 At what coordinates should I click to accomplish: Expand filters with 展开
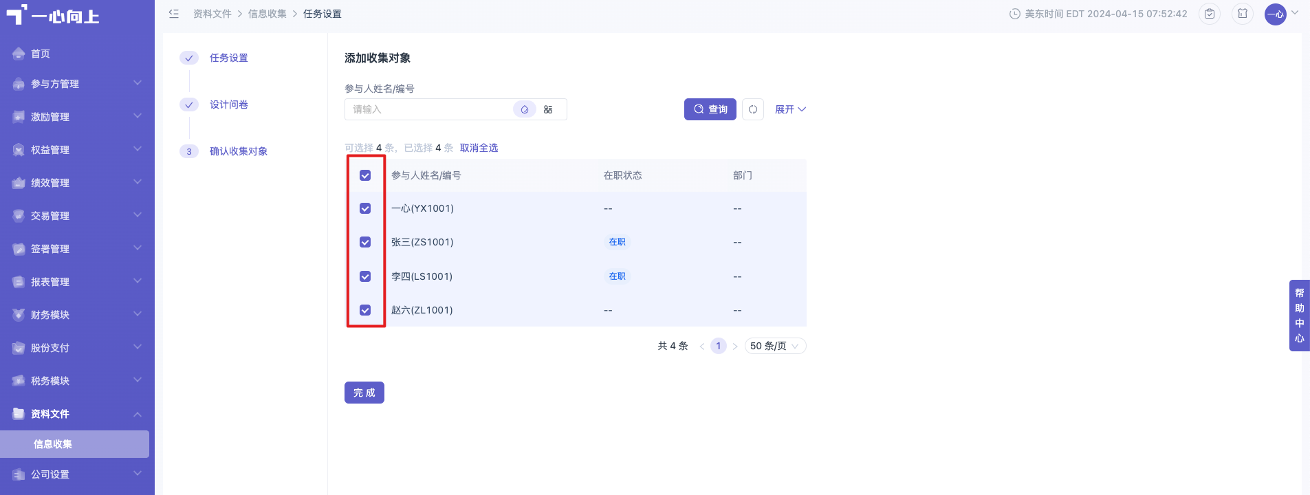[x=790, y=109]
